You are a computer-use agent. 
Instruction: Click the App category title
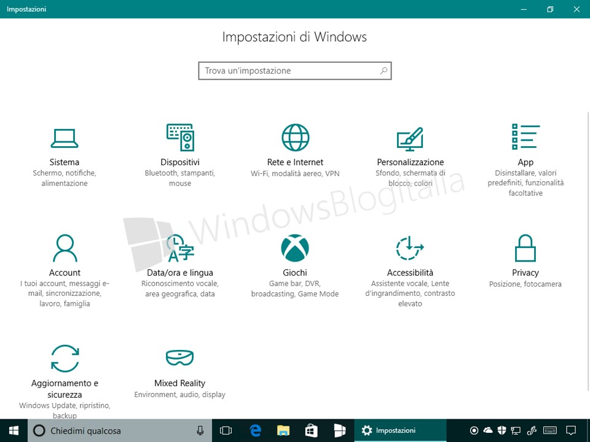pyautogui.click(x=525, y=162)
